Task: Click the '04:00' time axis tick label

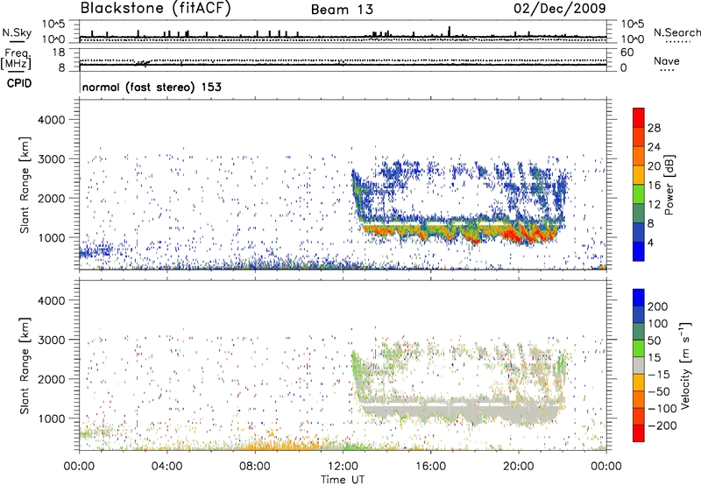Action: [x=166, y=467]
